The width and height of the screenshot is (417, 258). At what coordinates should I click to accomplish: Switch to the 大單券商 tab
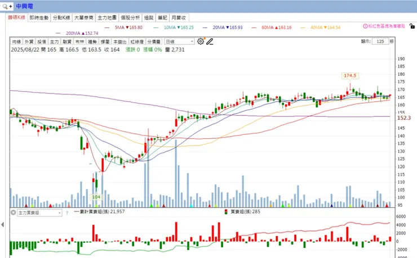click(x=84, y=18)
